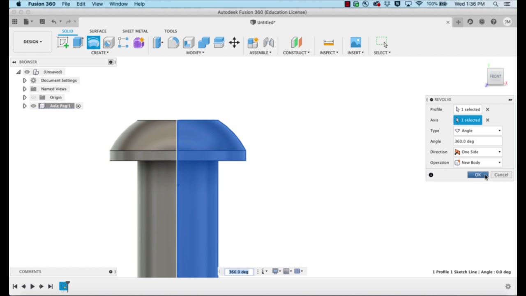
Task: Click the Angle field in Revolve dialog
Action: coord(478,141)
